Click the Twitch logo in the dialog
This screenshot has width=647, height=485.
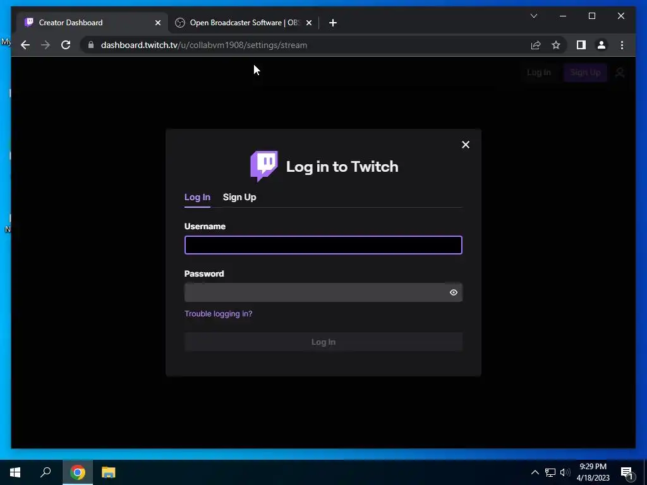(264, 166)
